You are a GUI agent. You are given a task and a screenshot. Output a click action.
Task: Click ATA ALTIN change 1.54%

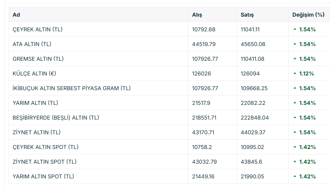click(307, 44)
